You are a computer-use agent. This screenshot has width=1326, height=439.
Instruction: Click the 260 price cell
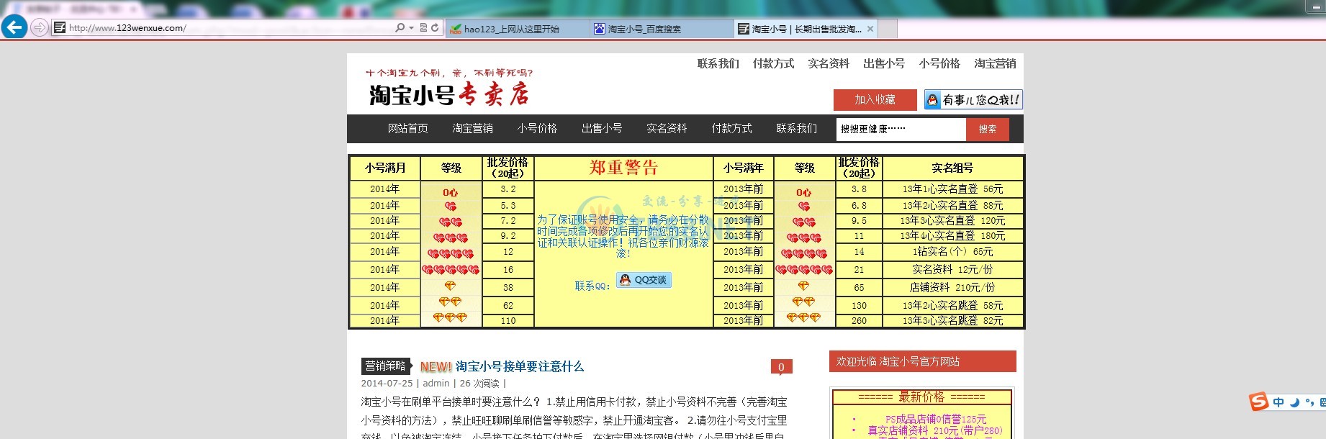[859, 321]
